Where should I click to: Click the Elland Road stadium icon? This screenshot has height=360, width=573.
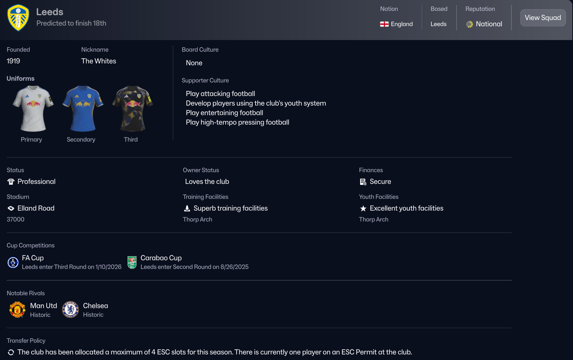point(11,208)
